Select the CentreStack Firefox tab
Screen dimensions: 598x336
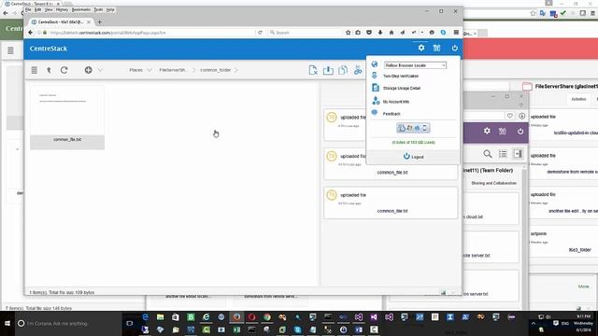coord(61,22)
